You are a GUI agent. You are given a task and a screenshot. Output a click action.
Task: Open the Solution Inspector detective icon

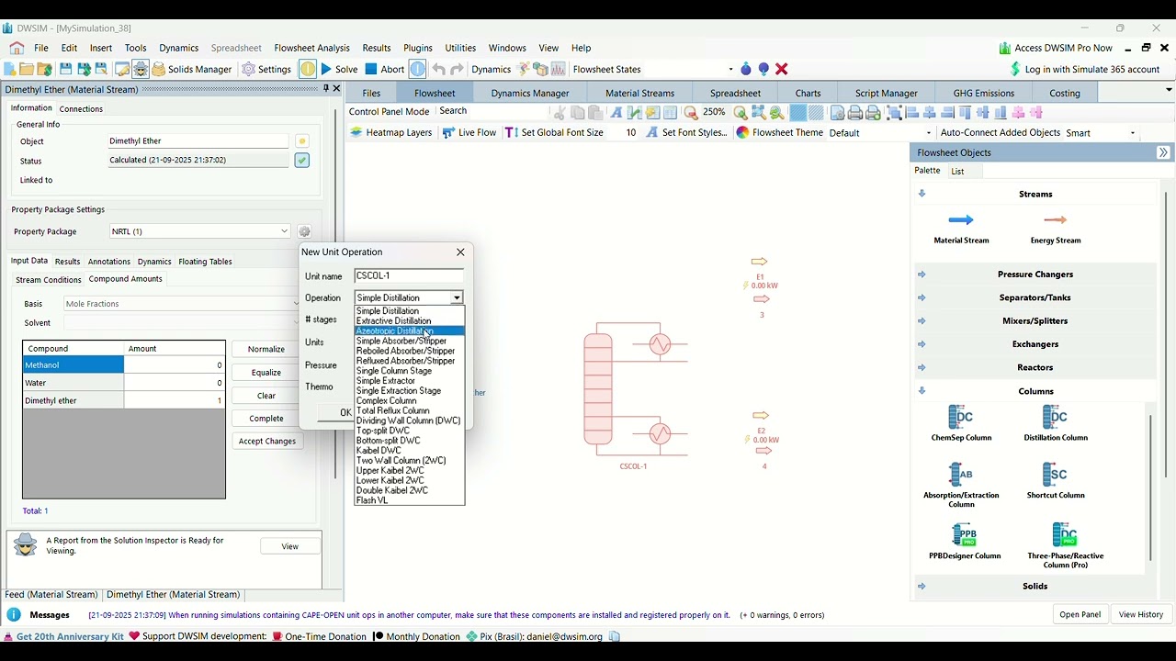[x=141, y=70]
